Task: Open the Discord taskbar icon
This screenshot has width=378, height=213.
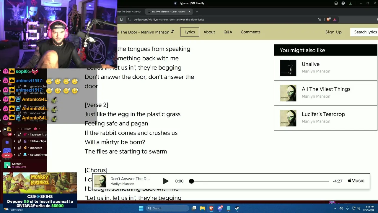Action: click(220, 208)
